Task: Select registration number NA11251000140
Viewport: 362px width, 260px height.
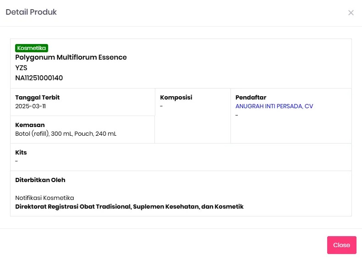Action: point(39,78)
